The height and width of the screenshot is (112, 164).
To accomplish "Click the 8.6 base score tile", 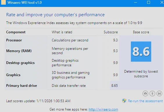I will [141, 52].
